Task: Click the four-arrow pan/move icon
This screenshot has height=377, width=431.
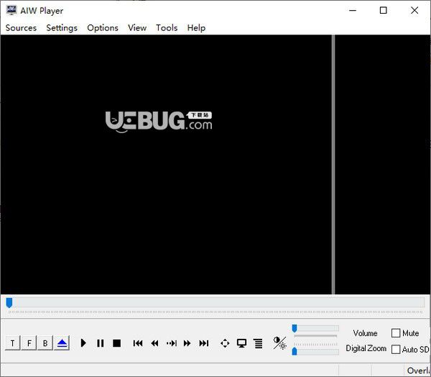Action: 225,343
